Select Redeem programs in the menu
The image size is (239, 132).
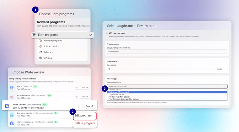53,41
